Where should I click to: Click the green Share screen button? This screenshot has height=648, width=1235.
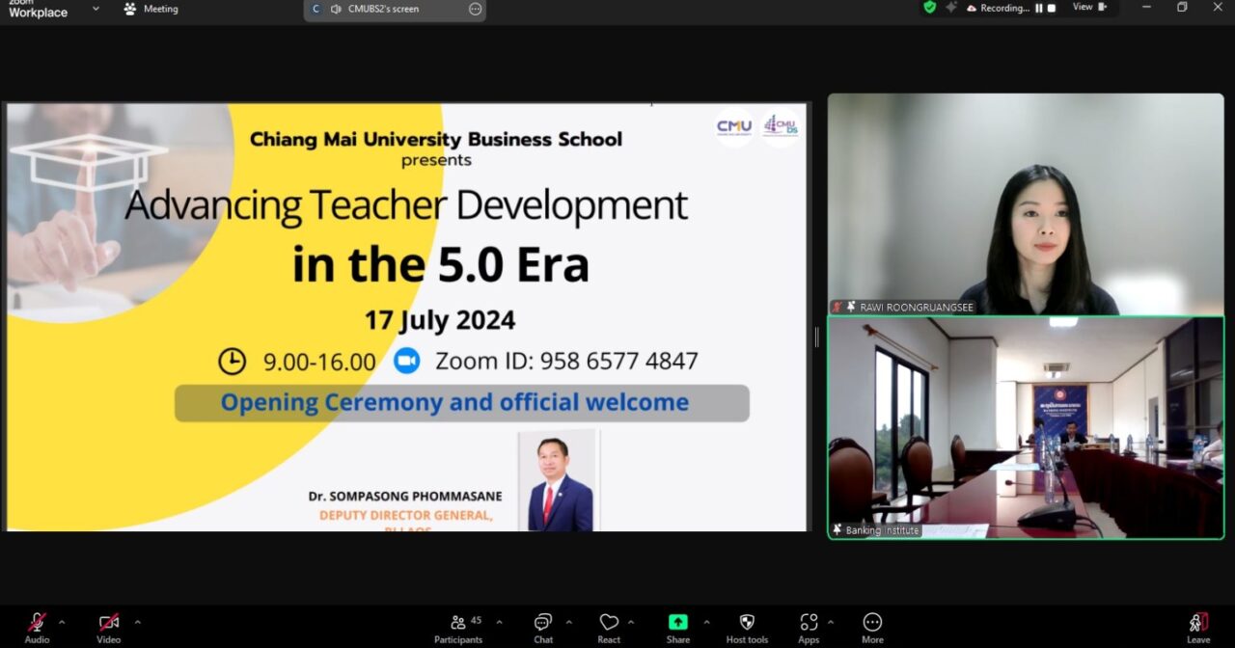coord(678,624)
